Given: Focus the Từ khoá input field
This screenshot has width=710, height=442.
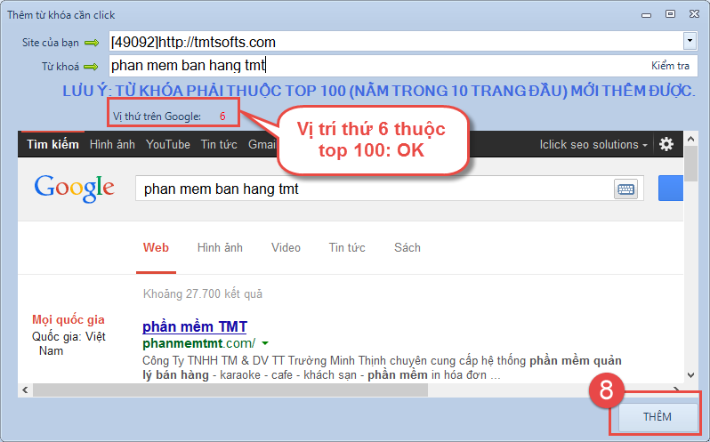Looking at the screenshot, I should (403, 66).
